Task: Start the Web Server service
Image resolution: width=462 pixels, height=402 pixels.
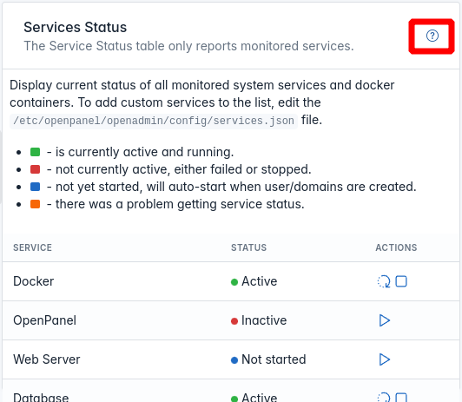Action: pyautogui.click(x=385, y=359)
